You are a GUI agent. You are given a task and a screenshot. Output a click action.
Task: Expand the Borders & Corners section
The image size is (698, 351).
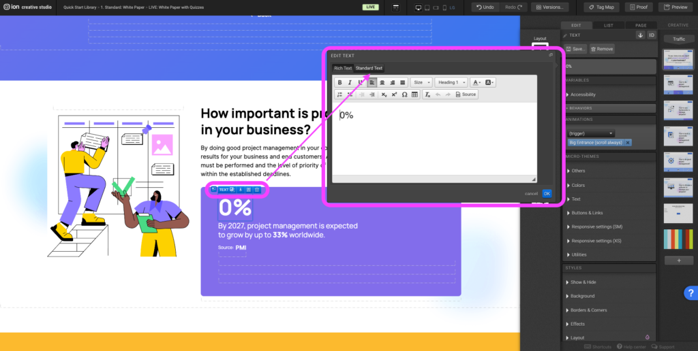click(588, 310)
